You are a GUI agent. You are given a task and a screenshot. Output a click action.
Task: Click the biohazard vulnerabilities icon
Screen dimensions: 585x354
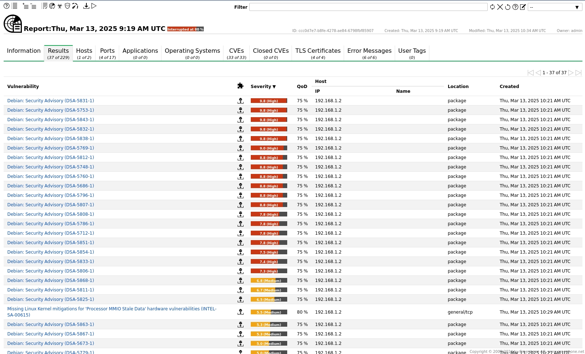(x=60, y=6)
